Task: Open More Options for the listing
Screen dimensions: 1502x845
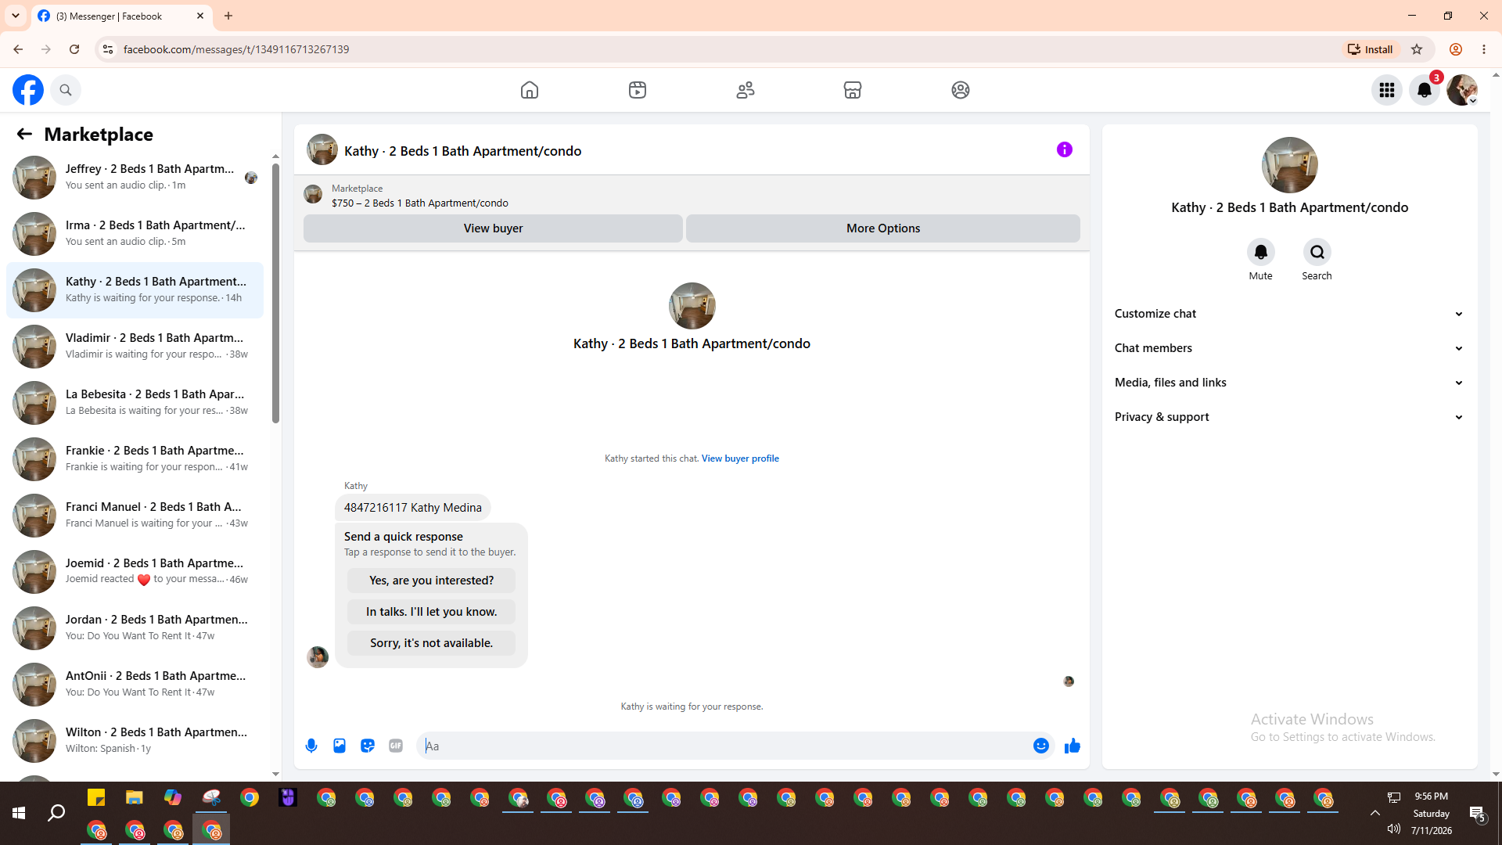Action: point(883,228)
